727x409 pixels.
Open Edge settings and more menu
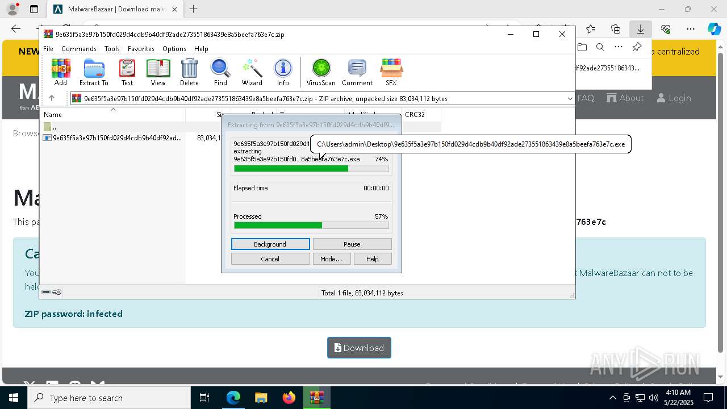(x=691, y=29)
